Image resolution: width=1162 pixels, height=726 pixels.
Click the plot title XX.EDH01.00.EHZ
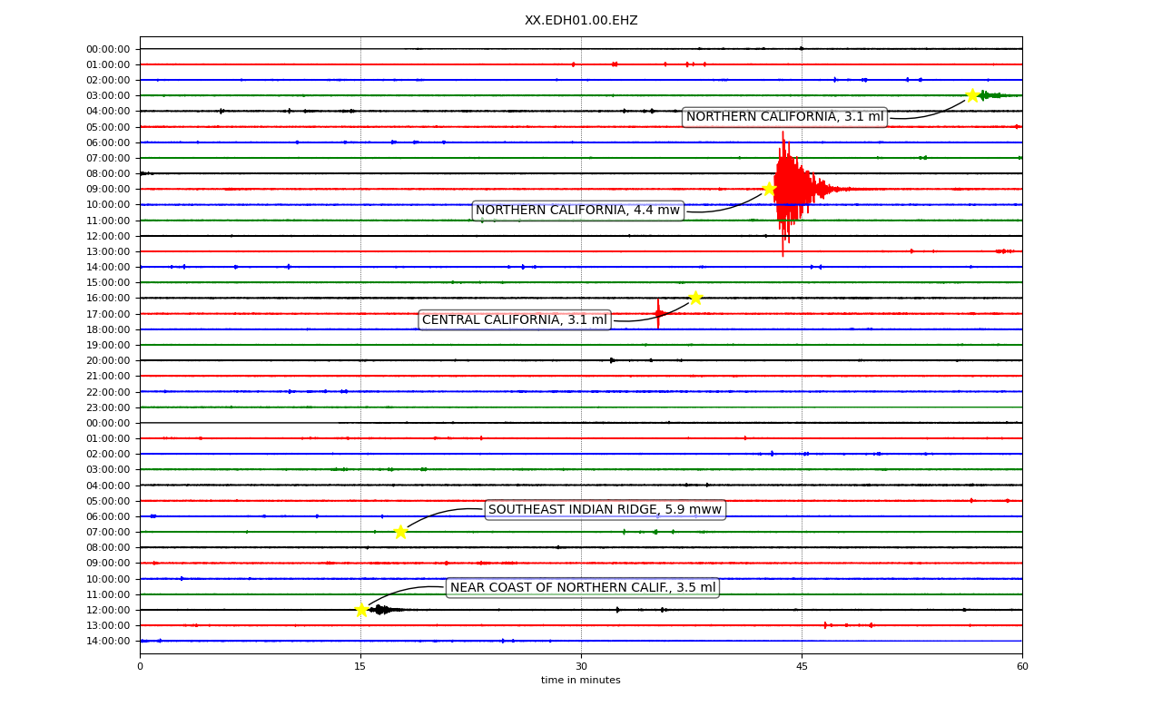[581, 20]
